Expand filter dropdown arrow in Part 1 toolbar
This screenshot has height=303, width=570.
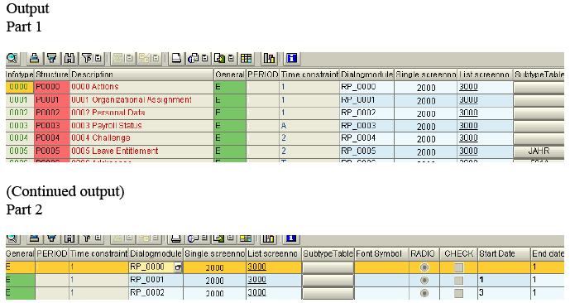98,58
